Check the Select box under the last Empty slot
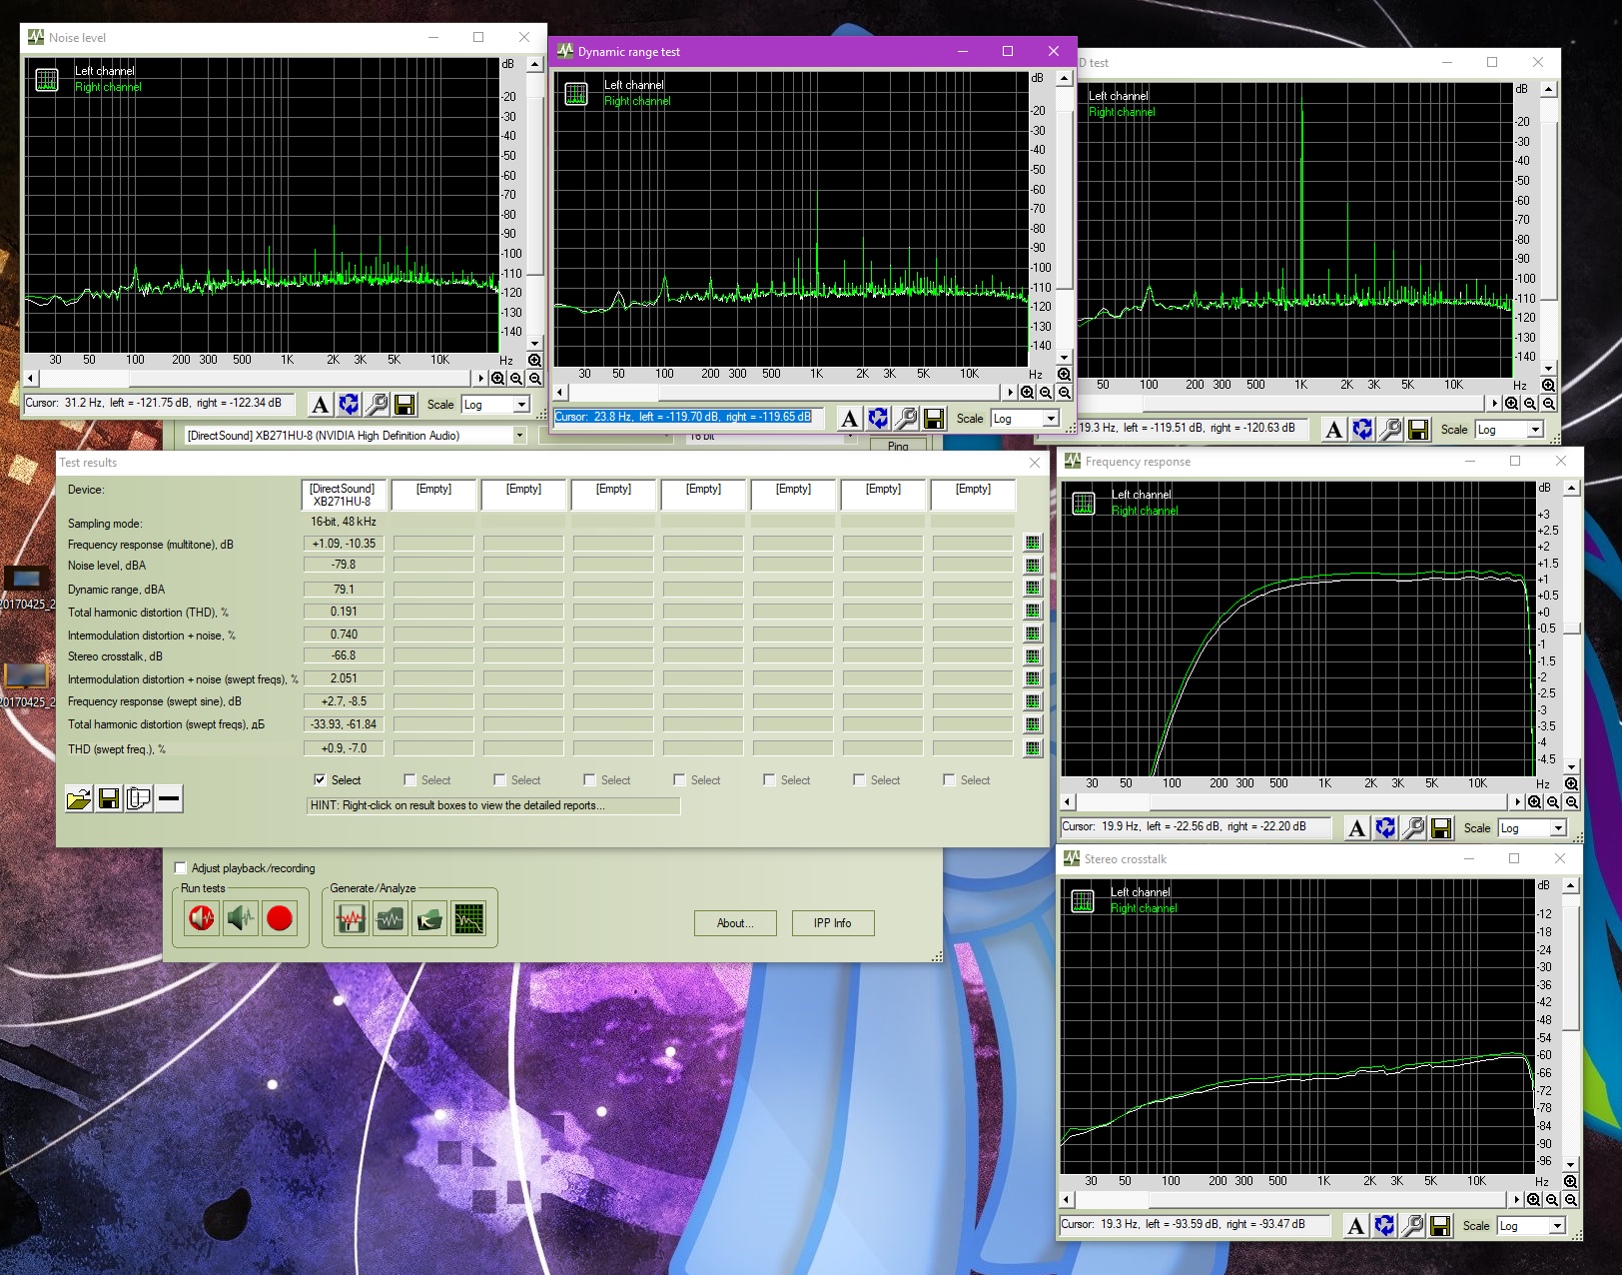1622x1275 pixels. coord(949,780)
